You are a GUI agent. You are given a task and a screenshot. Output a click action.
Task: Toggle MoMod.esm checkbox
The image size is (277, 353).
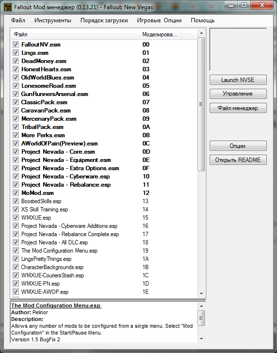15,193
